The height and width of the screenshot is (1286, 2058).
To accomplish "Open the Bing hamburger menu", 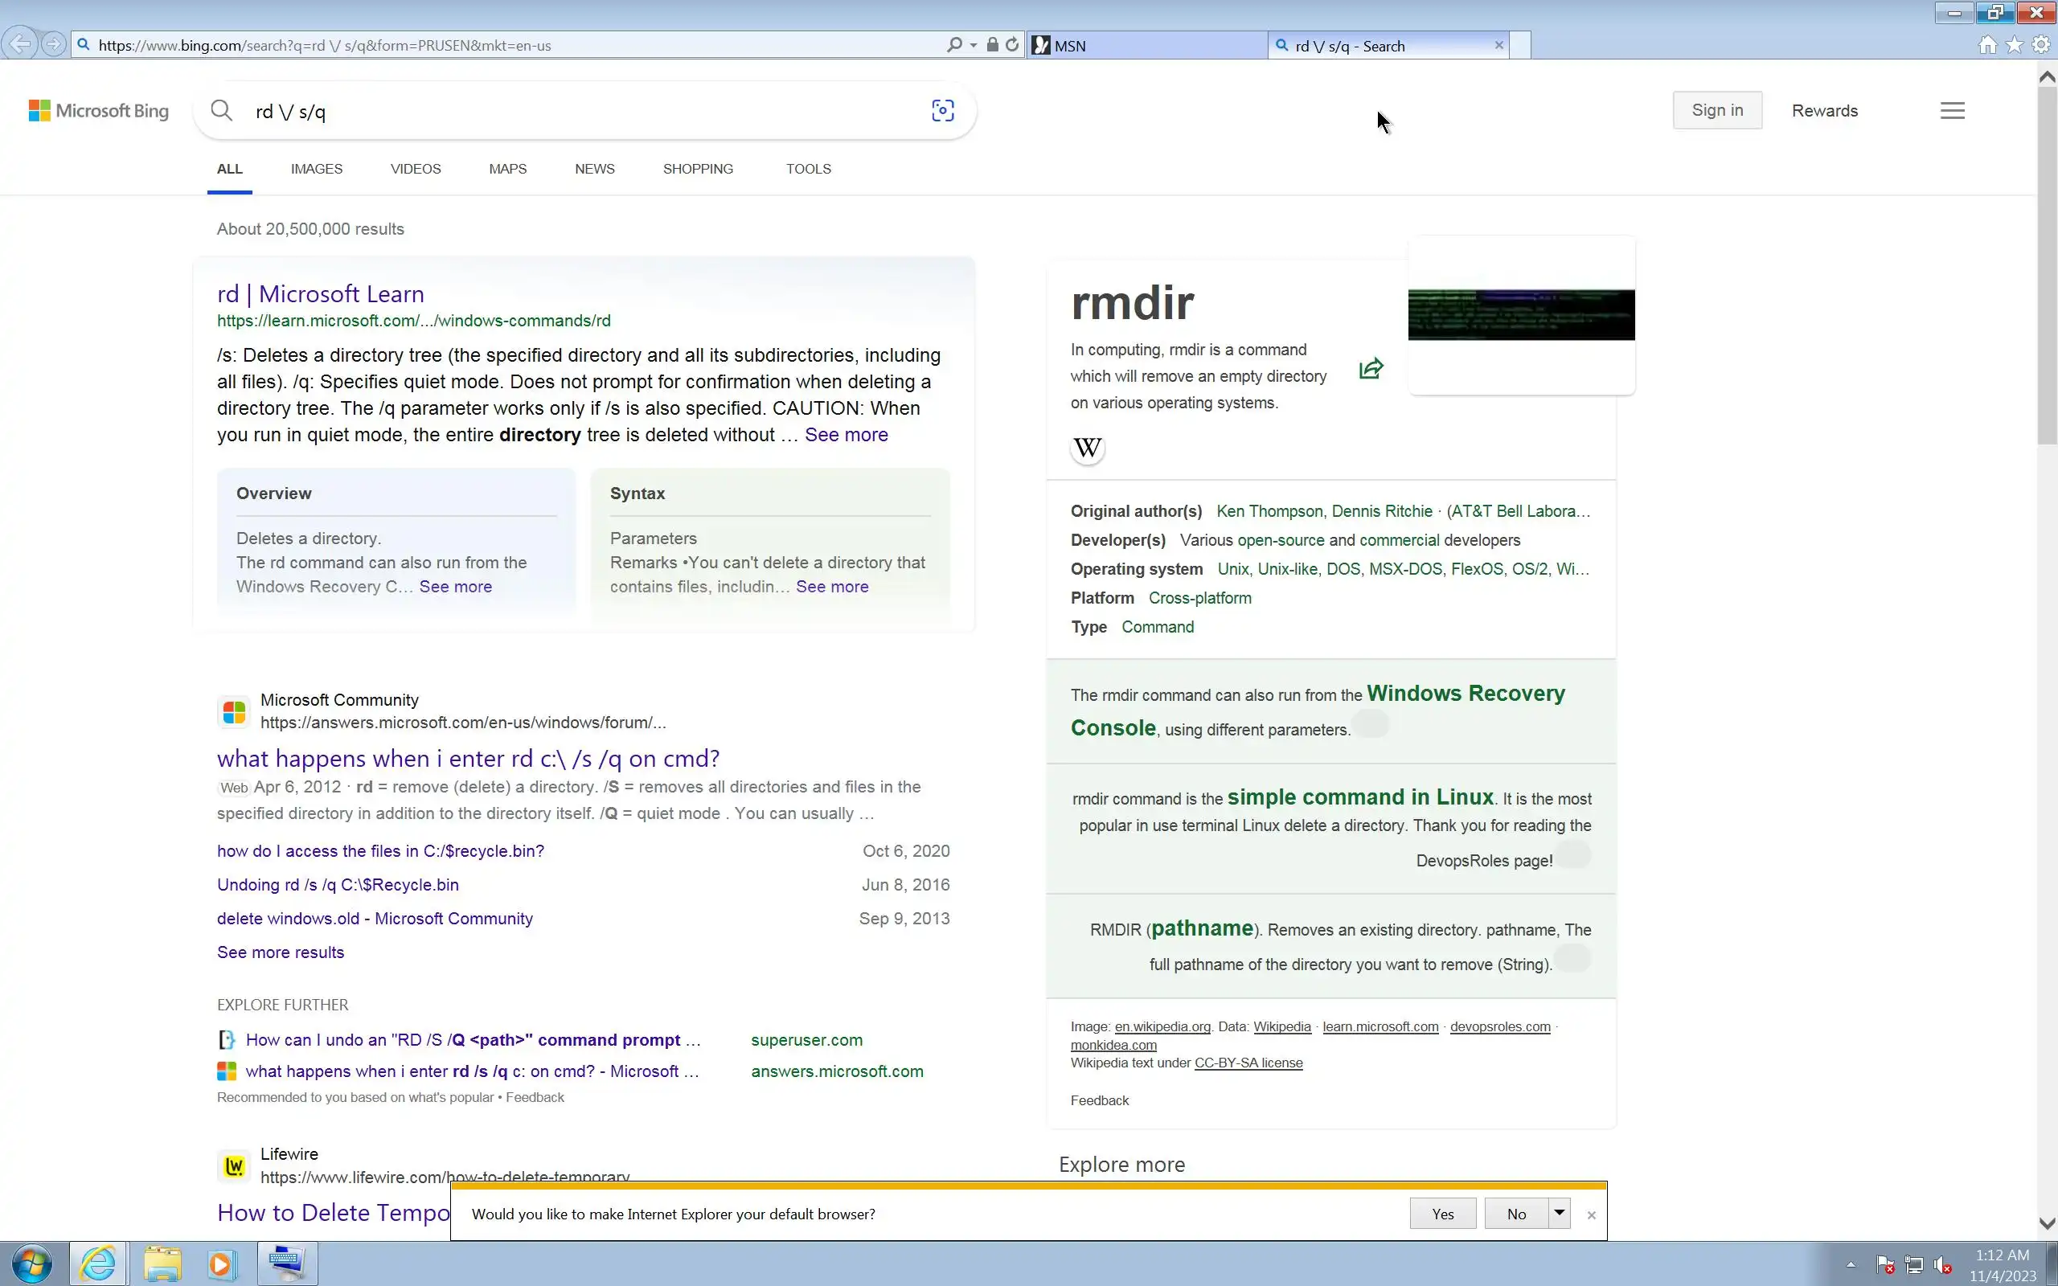I will click(1952, 111).
